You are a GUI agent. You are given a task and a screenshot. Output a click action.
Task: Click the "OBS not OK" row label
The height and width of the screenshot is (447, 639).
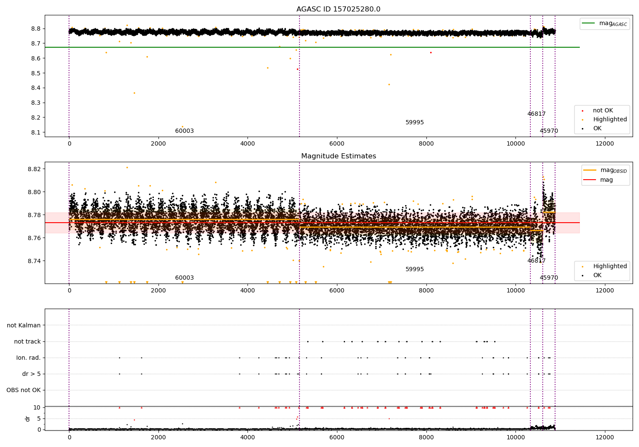coord(24,390)
